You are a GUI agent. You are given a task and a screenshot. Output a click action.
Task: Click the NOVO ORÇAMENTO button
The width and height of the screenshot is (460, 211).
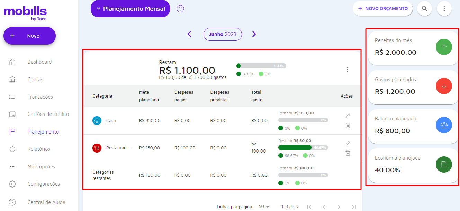click(382, 8)
